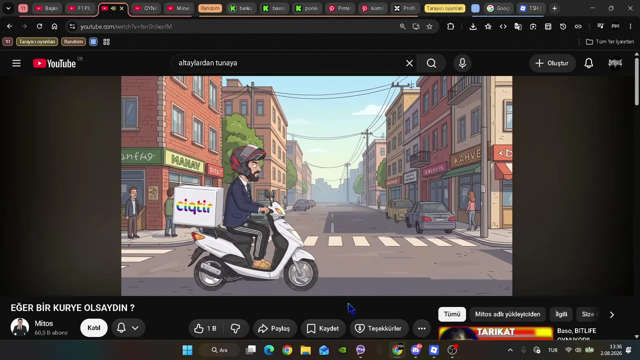Screen dimensions: 640x360
Task: Save video using Kaydet
Action: [x=323, y=328]
